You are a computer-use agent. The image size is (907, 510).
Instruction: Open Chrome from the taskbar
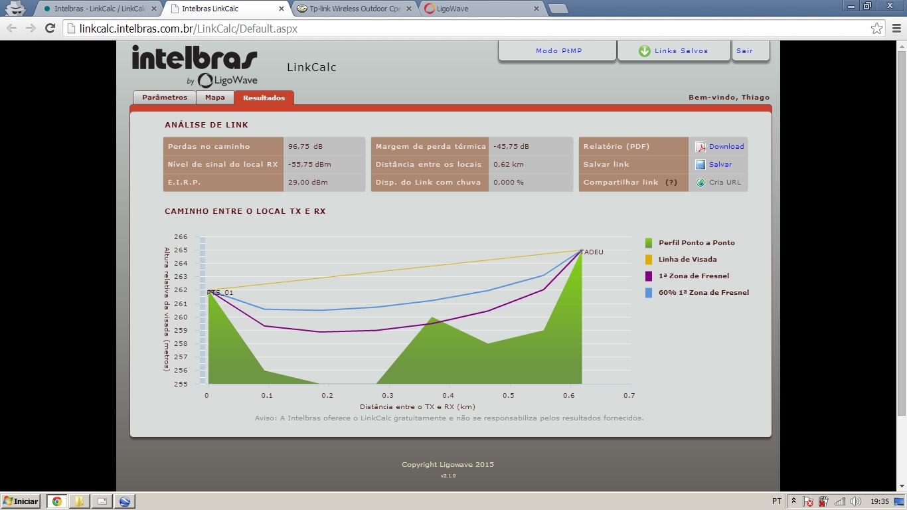(57, 501)
